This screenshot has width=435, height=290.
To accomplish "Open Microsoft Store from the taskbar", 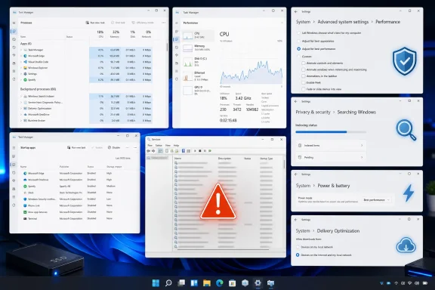I will tap(232, 283).
